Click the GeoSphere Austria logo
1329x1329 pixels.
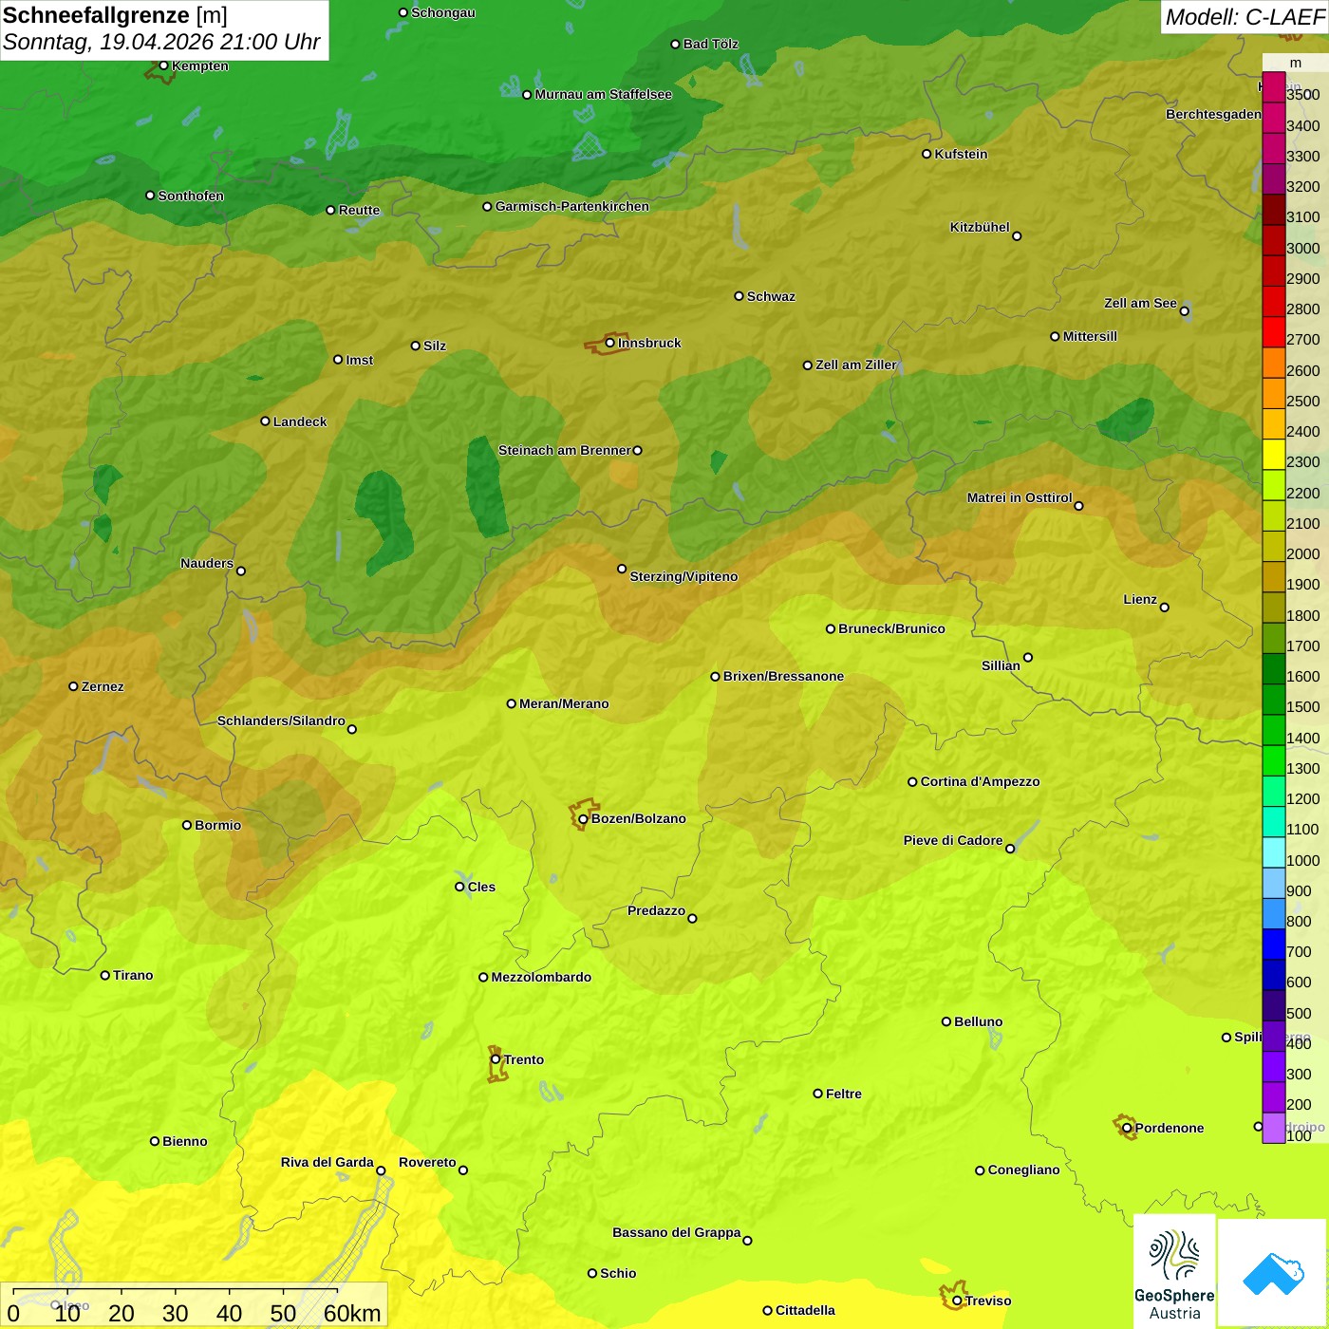point(1174,1271)
